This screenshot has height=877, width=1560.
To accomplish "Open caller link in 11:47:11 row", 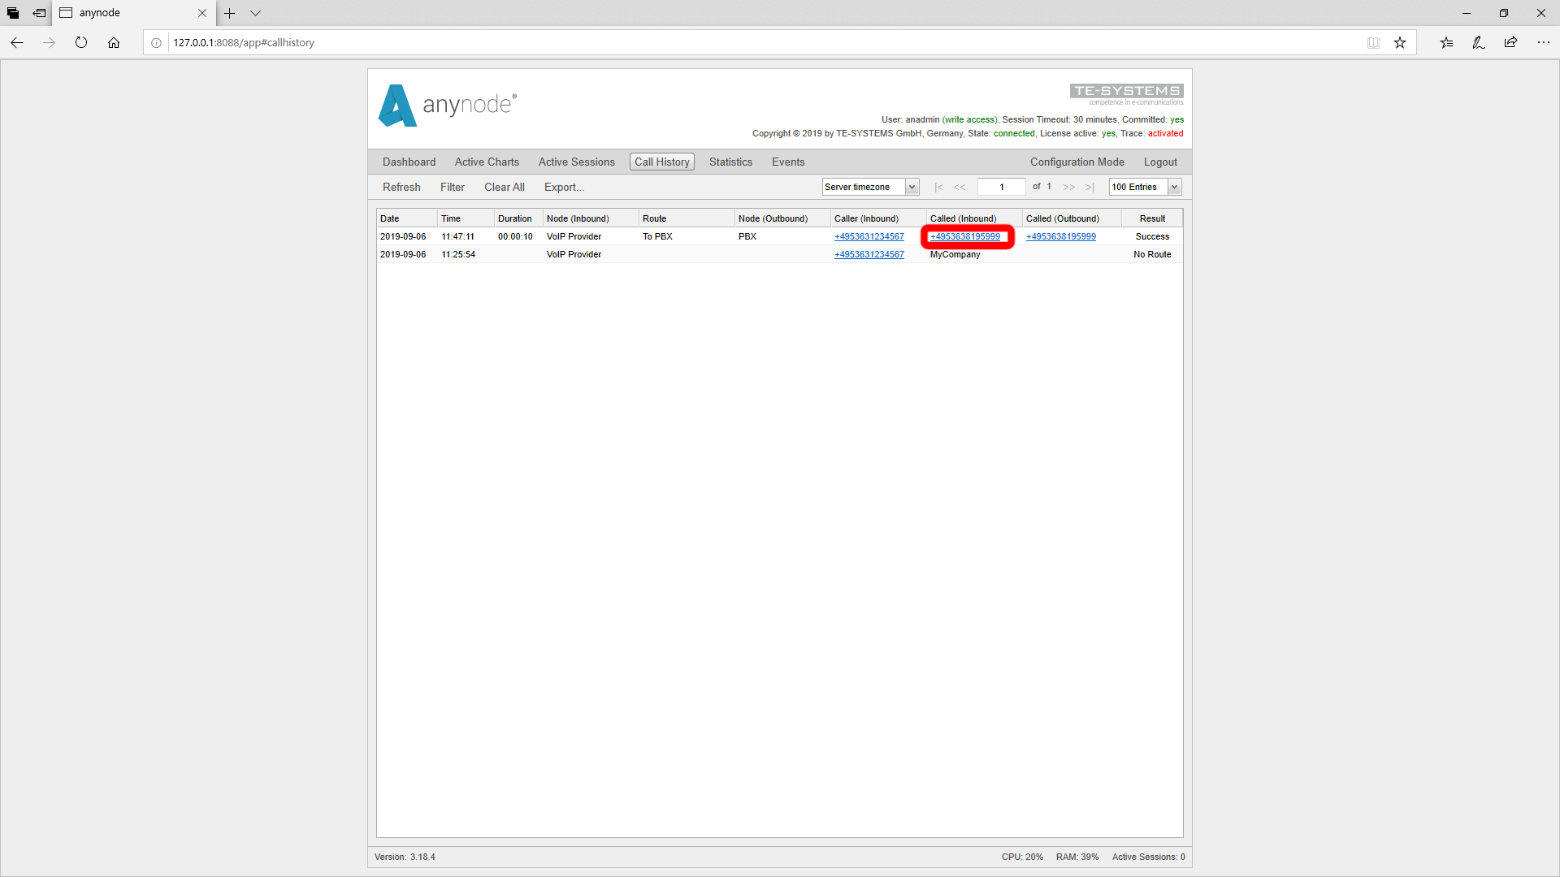I will (x=869, y=236).
